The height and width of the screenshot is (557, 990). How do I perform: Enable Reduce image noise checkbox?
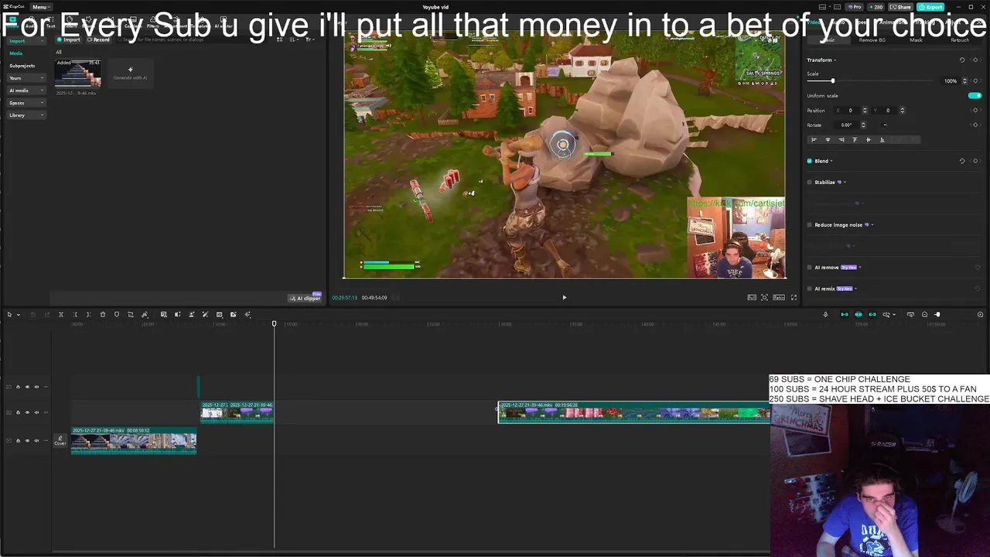810,225
